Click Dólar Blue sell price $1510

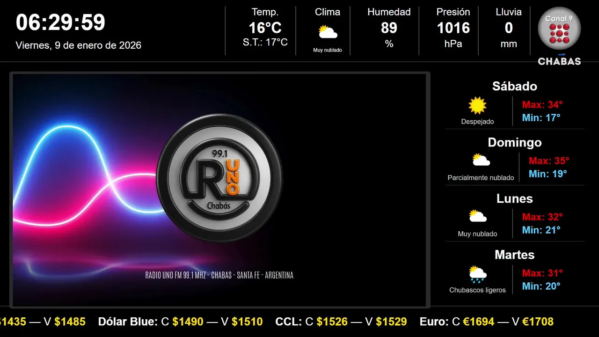[247, 322]
